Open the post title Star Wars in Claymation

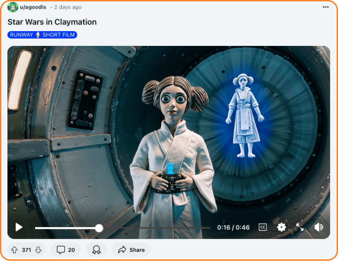coord(52,22)
